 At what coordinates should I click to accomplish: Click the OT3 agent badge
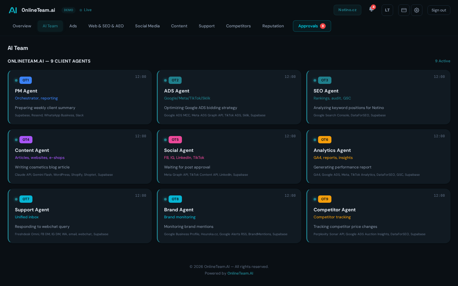click(324, 80)
